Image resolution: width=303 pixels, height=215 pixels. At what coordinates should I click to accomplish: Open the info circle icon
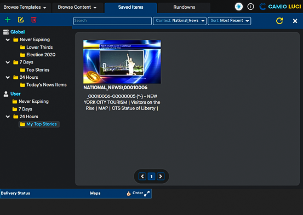point(250,7)
